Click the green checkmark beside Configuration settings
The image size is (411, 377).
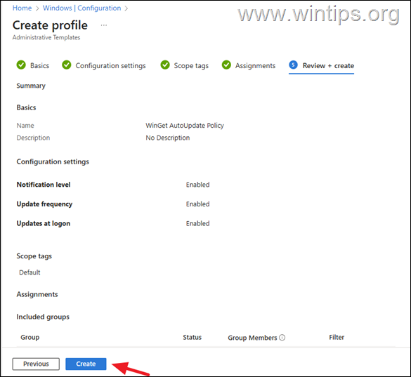tap(67, 65)
